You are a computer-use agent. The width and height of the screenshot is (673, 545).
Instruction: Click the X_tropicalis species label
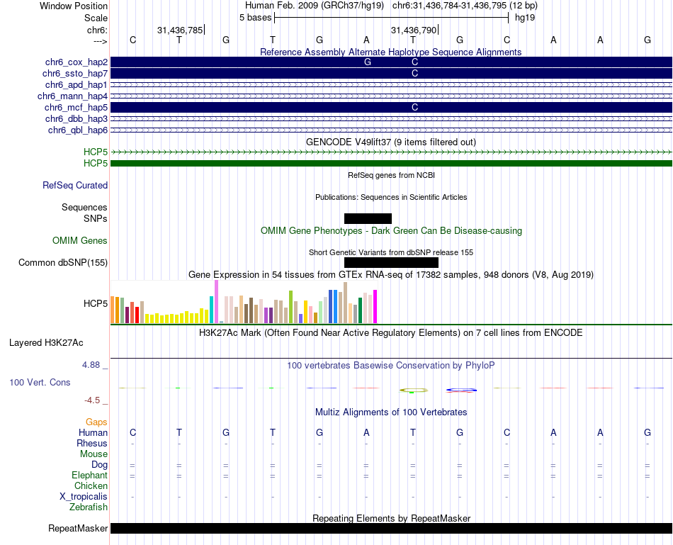pos(84,497)
